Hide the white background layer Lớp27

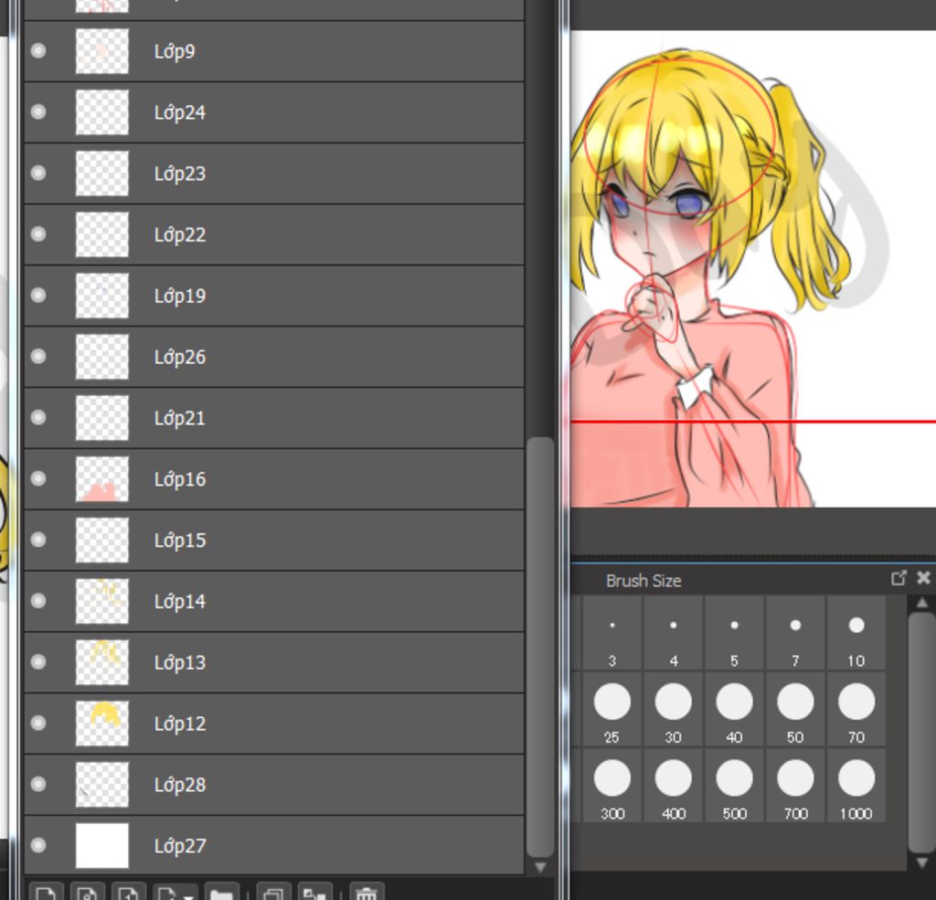38,845
